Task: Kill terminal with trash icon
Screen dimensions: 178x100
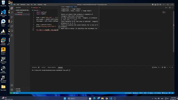Action: coord(165,67)
